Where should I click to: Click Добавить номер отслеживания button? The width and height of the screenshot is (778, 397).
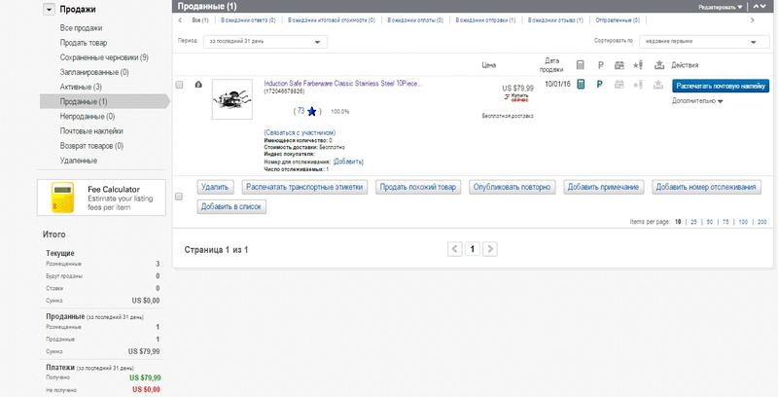(706, 187)
